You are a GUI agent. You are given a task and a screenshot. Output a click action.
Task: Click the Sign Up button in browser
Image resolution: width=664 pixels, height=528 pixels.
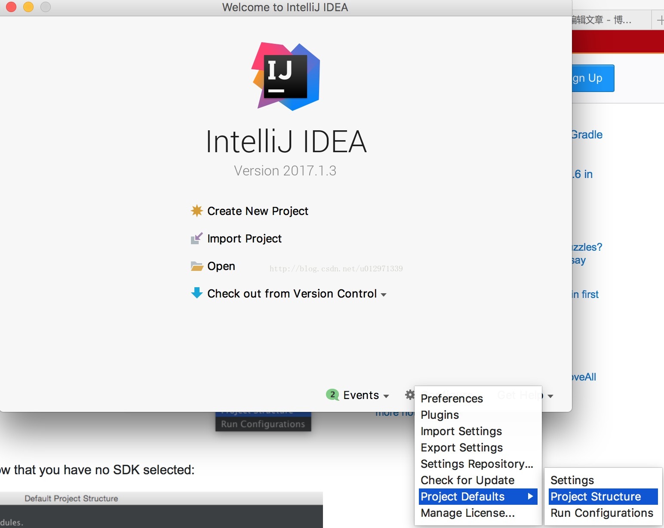tap(593, 78)
